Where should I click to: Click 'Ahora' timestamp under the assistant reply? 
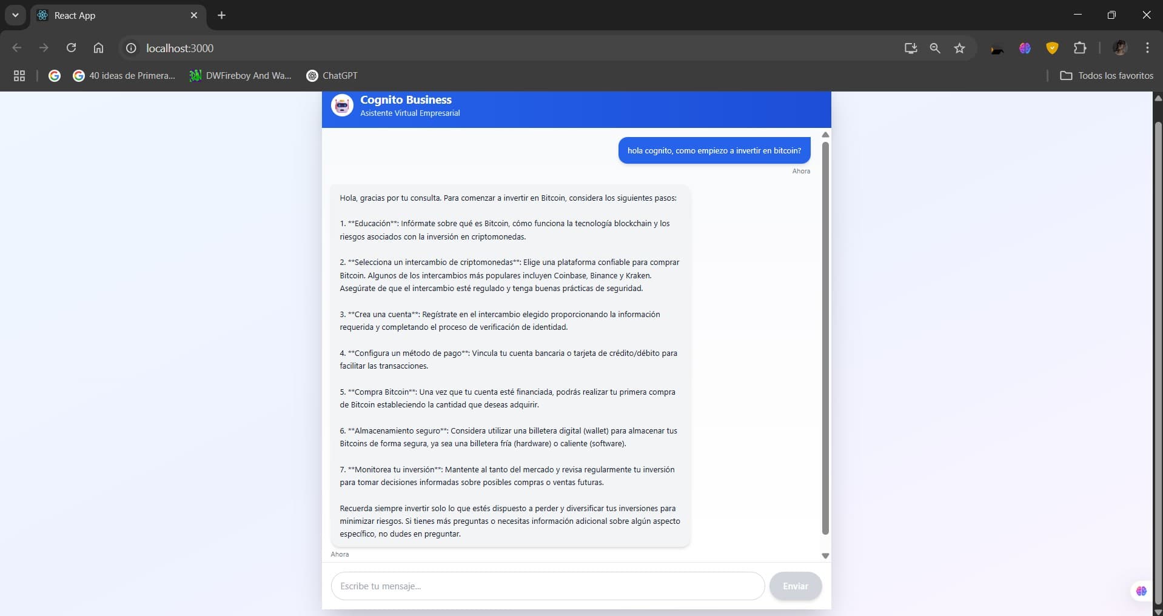click(340, 554)
